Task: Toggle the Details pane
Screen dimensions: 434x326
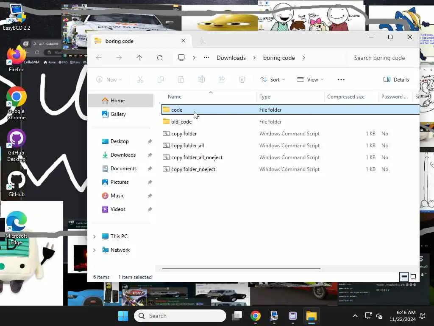Action: [x=396, y=79]
